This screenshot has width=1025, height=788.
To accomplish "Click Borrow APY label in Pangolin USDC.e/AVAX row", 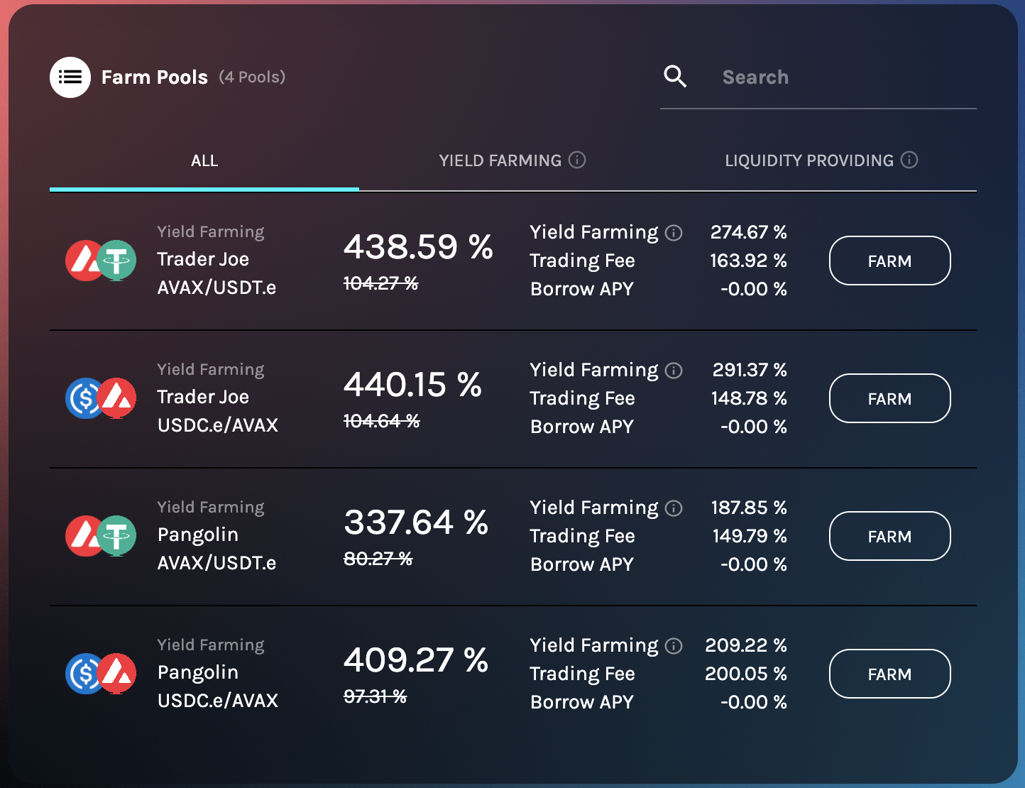I will point(582,702).
